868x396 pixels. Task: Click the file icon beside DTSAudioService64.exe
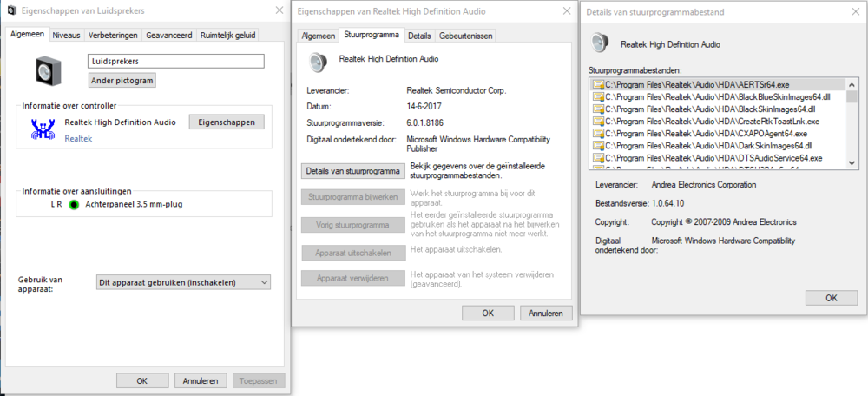coord(597,158)
